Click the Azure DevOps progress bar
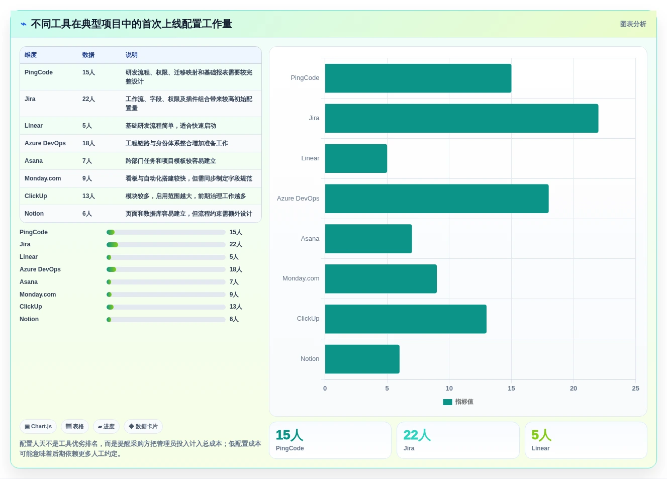The width and height of the screenshot is (667, 479). pos(166,269)
